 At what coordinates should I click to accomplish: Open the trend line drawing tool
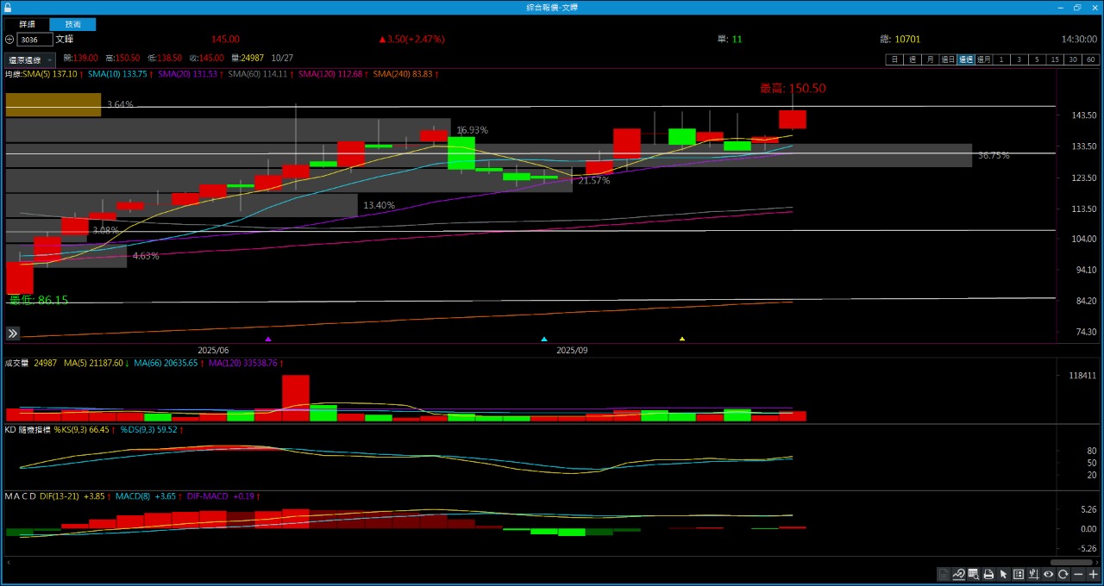(x=959, y=574)
